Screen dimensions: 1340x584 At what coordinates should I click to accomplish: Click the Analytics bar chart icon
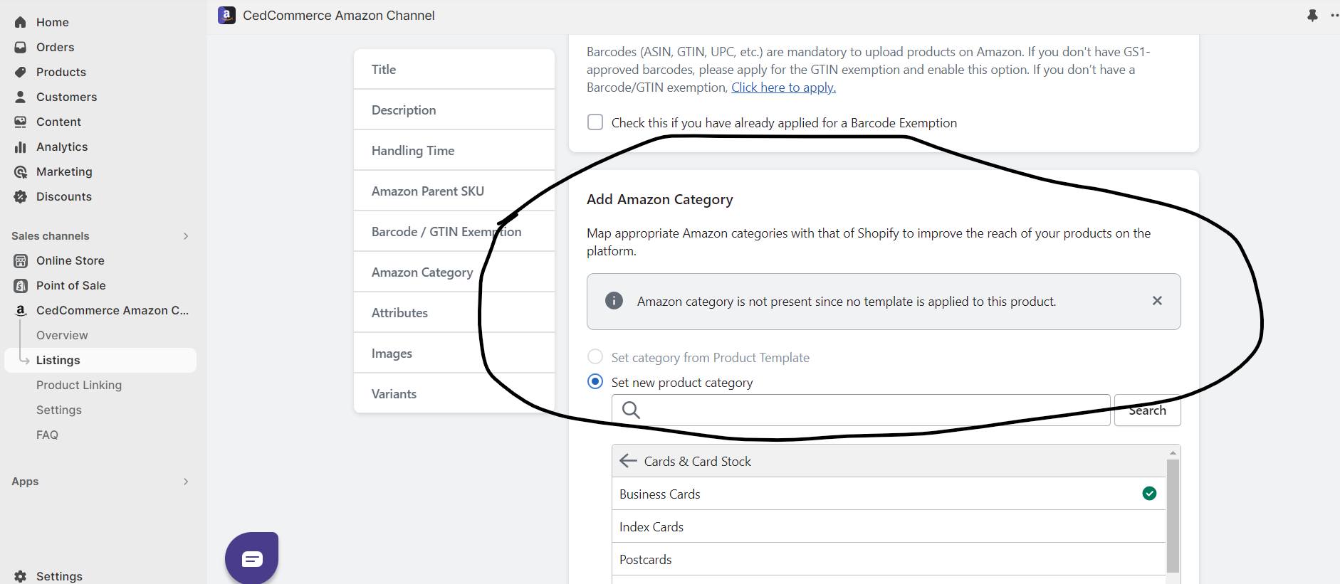point(21,147)
